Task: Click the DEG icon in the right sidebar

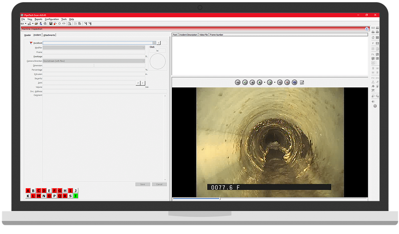Action: tap(377, 78)
